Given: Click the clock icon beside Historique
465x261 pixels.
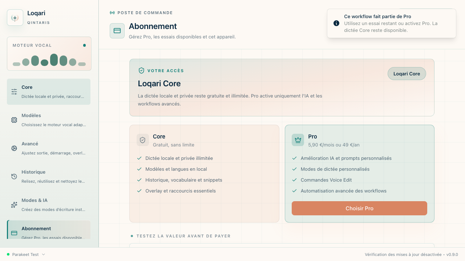Looking at the screenshot, I should pyautogui.click(x=14, y=177).
